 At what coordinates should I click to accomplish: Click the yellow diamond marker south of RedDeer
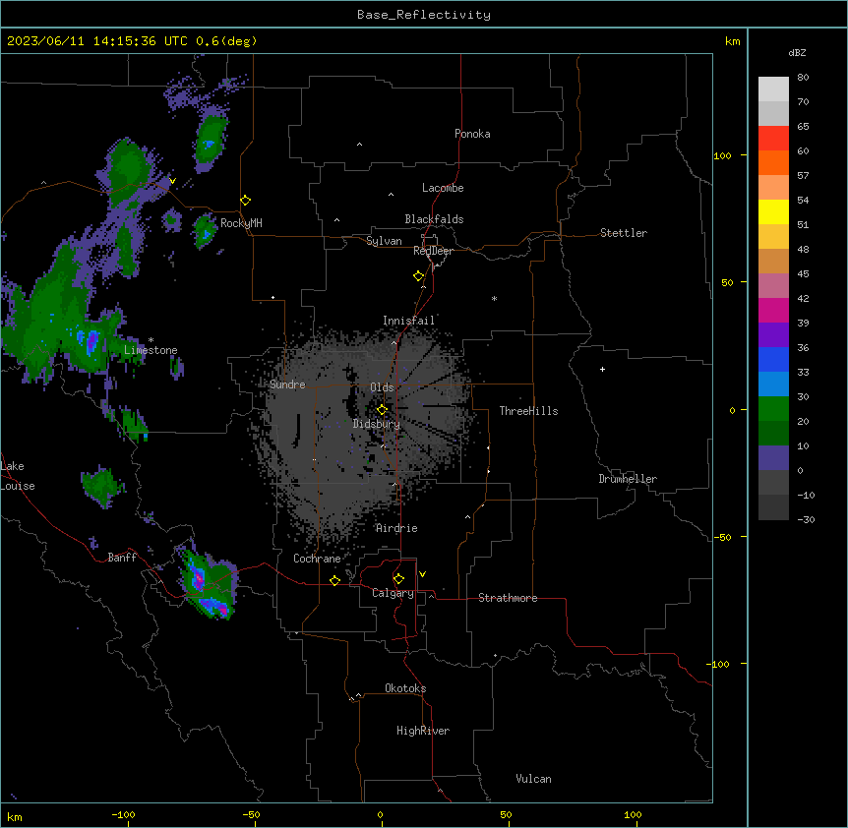pos(419,276)
